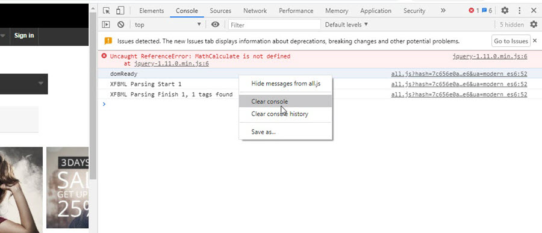Choose Hide messages from all.js
542x233 pixels.
285,83
